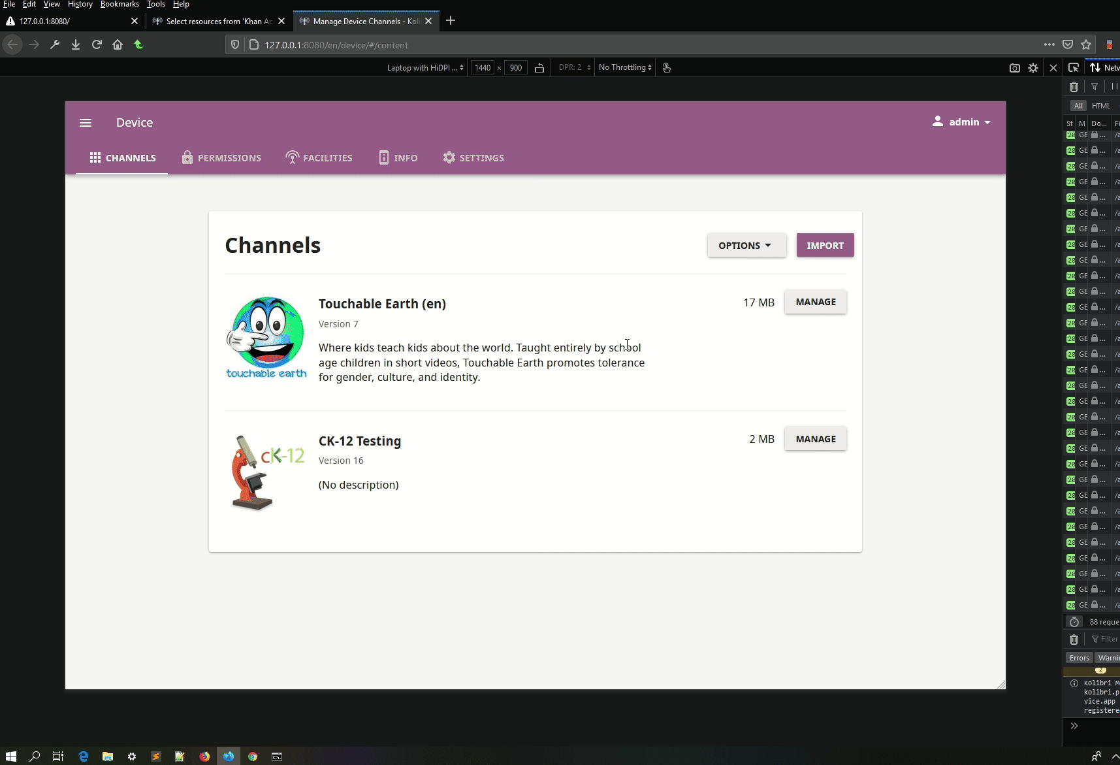1120x765 pixels.
Task: Click the shield tracking protection icon
Action: [x=235, y=45]
